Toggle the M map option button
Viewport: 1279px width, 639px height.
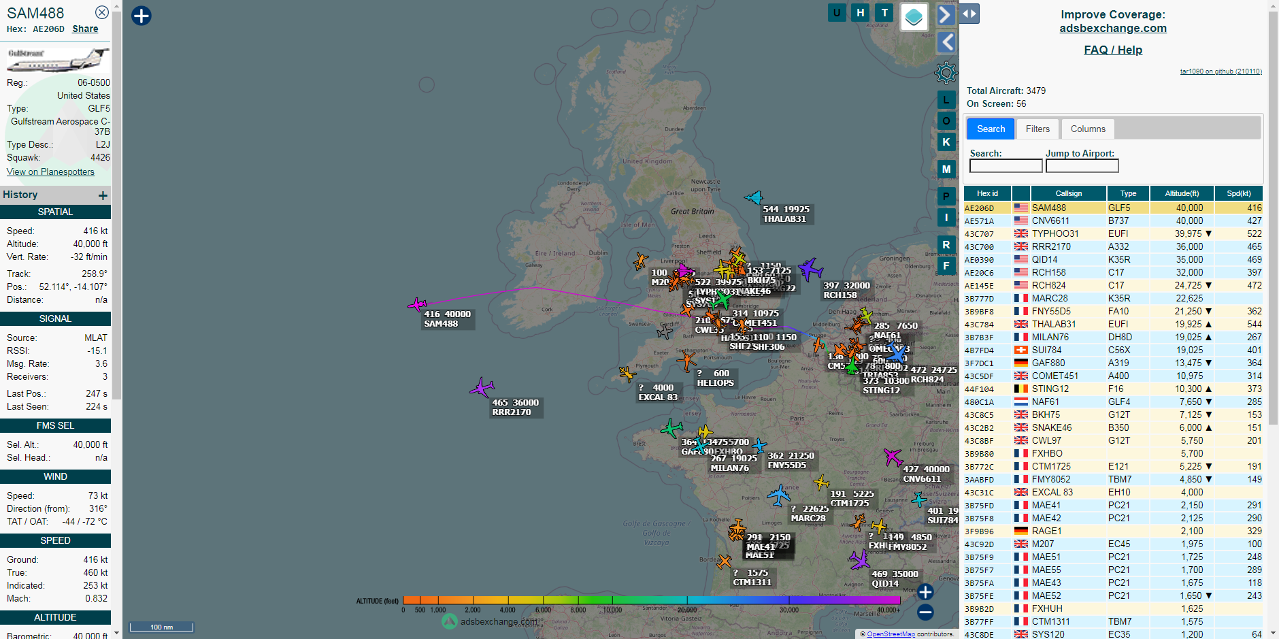[946, 169]
